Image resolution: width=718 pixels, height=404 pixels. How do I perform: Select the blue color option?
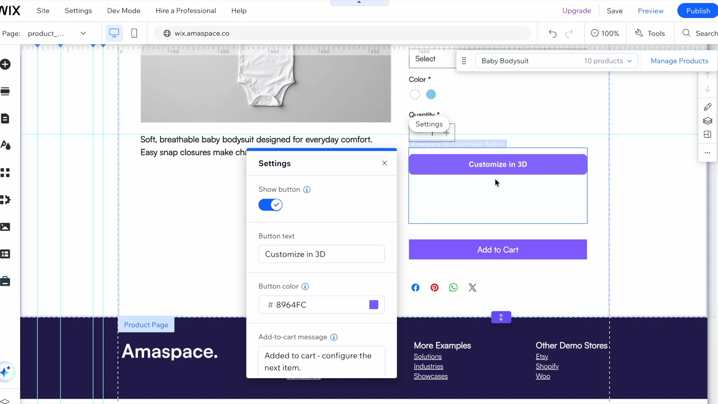point(431,95)
